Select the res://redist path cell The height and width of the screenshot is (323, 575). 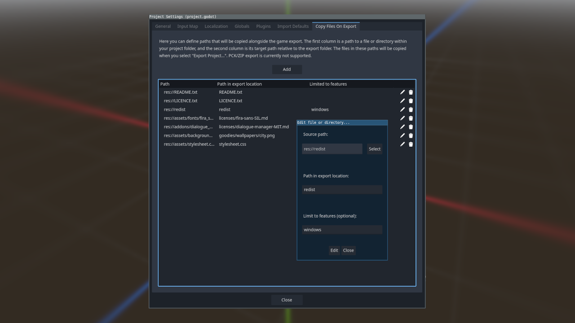click(175, 109)
